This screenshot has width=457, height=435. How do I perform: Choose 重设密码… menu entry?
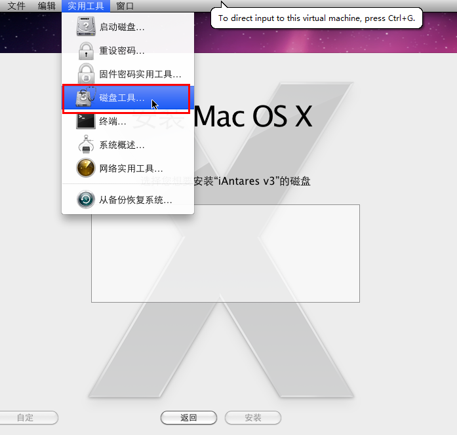tap(128, 50)
